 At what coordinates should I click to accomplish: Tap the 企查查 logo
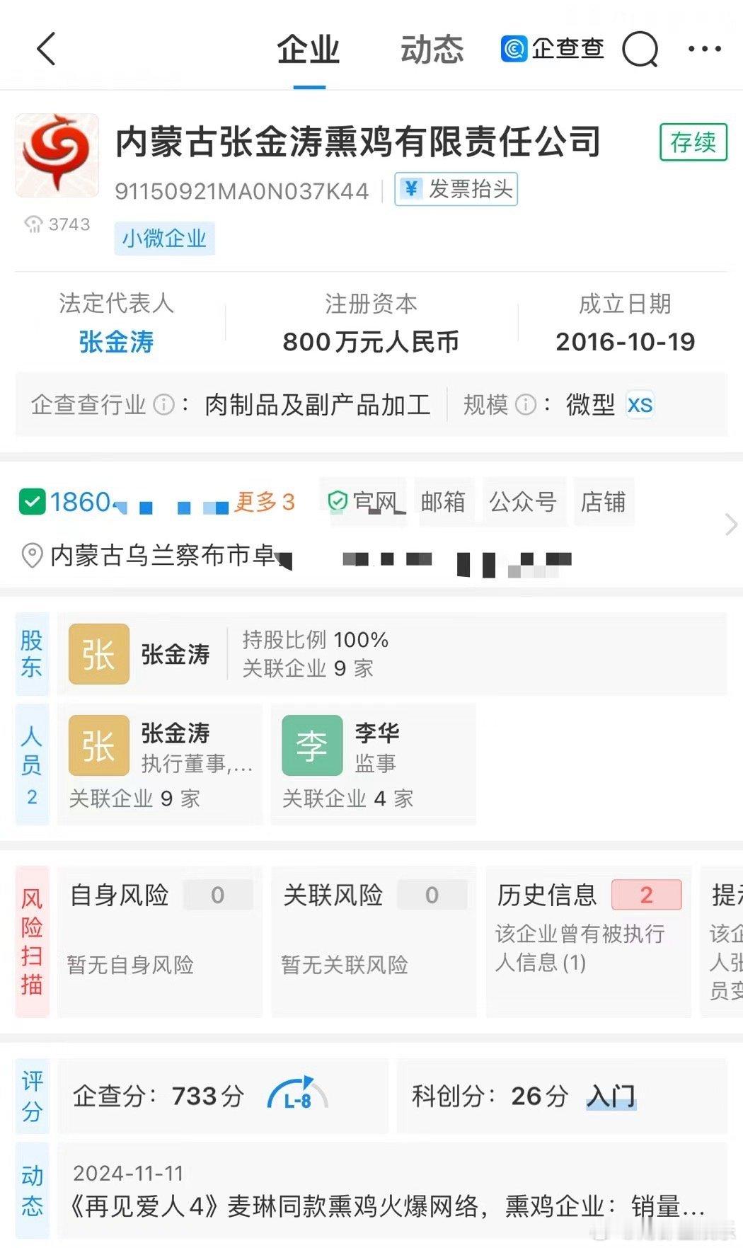click(x=553, y=48)
